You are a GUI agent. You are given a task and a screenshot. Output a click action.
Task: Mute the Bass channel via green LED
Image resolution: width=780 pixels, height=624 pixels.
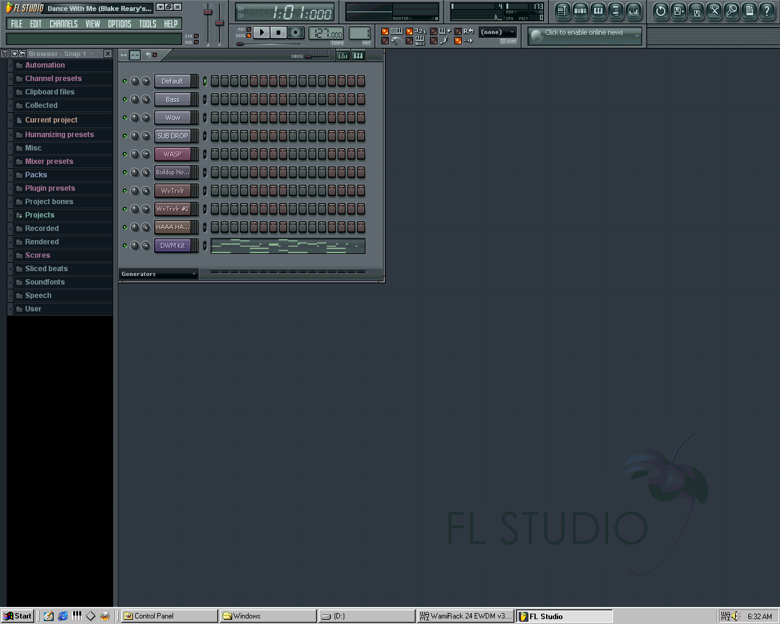point(125,99)
